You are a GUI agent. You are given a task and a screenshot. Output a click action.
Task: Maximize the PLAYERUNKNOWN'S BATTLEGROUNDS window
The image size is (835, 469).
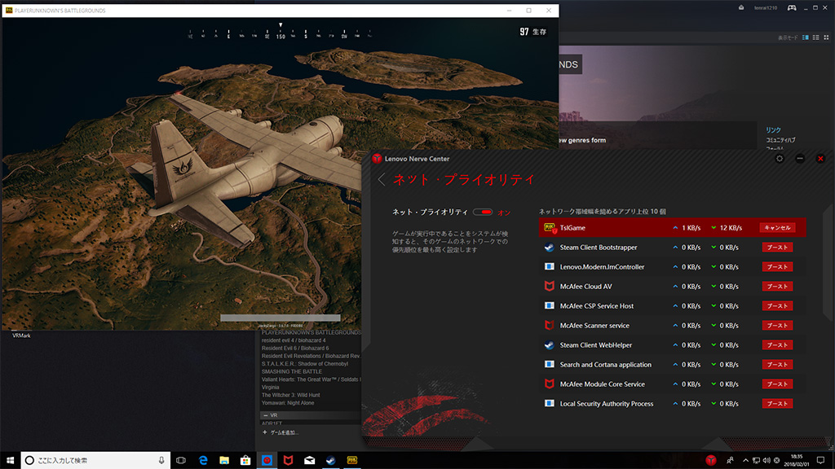pos(528,10)
